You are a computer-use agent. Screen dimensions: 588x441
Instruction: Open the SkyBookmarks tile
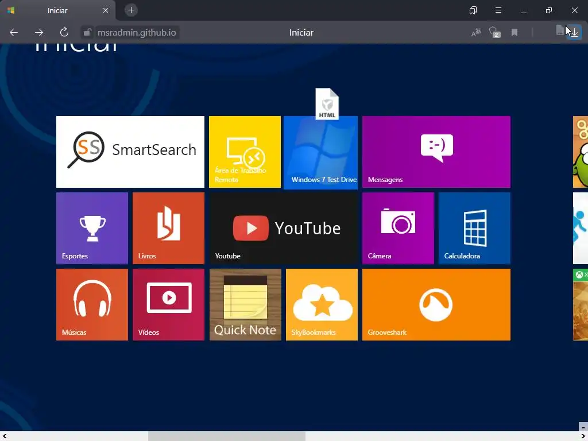322,305
